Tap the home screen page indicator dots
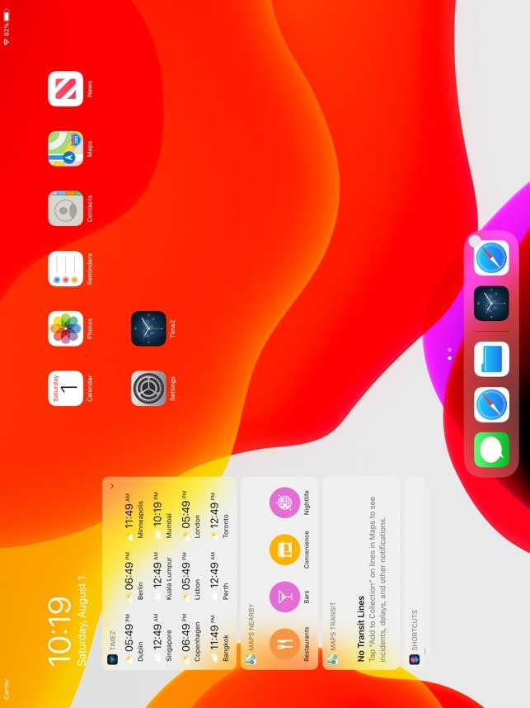Image resolution: width=530 pixels, height=708 pixels. point(449,354)
